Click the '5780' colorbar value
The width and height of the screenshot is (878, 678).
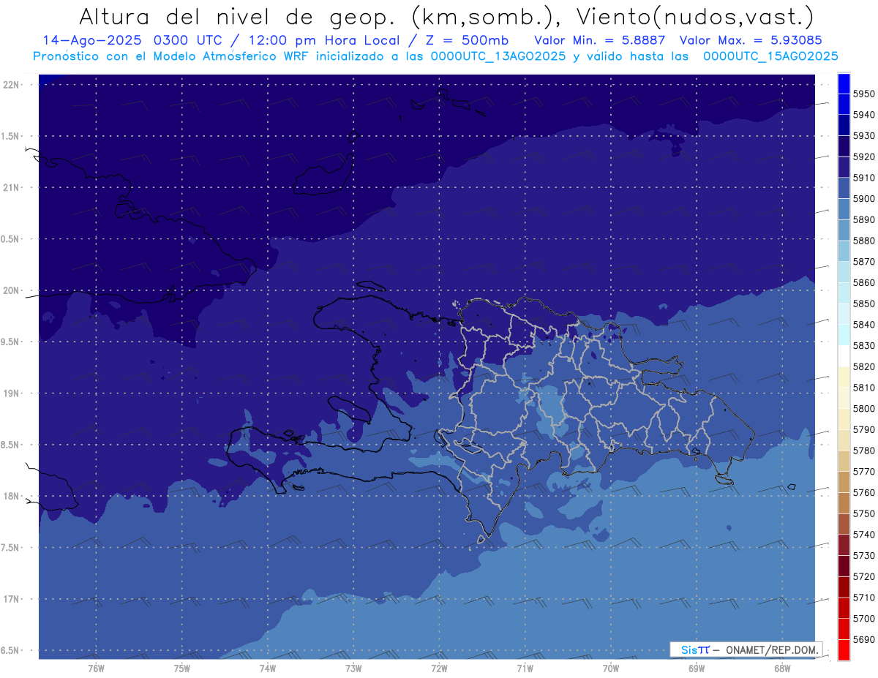click(x=864, y=451)
